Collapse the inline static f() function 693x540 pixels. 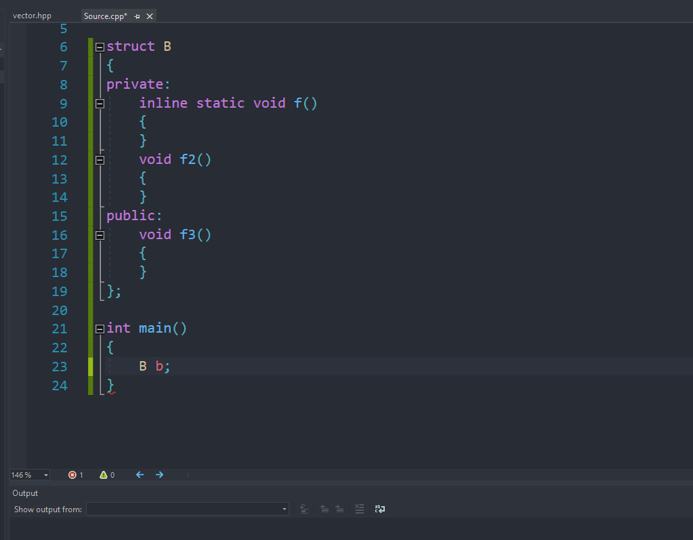[x=100, y=104]
